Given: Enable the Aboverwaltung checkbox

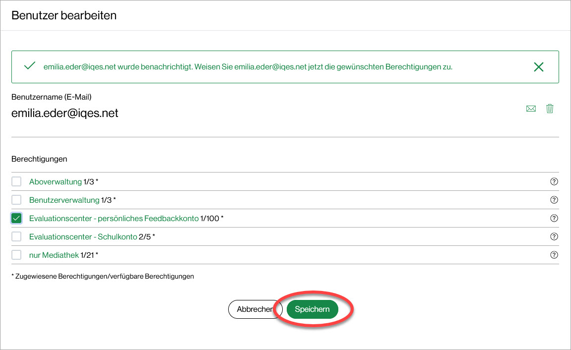Looking at the screenshot, I should (x=16, y=181).
